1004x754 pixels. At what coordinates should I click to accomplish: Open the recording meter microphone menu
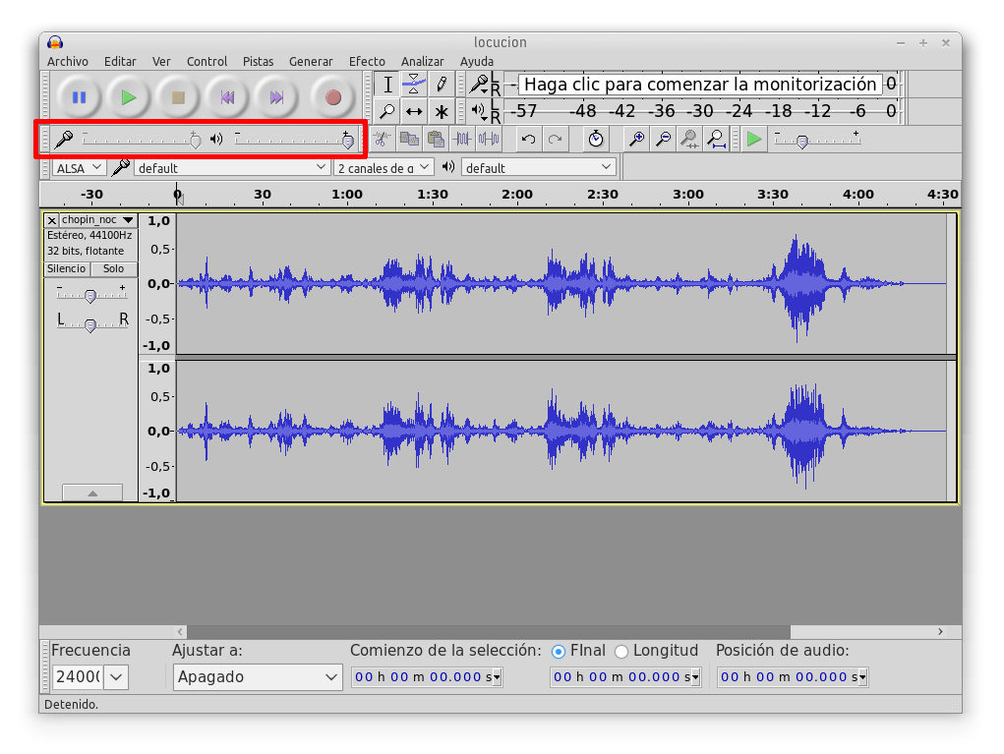point(478,84)
